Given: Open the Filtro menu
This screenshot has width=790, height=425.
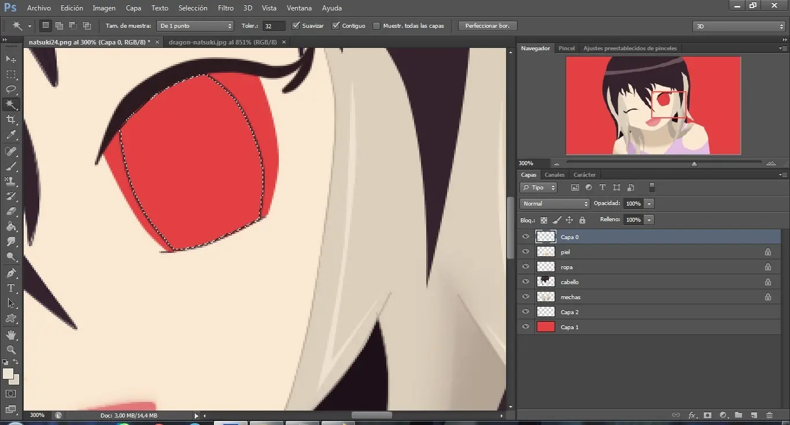Looking at the screenshot, I should [226, 8].
